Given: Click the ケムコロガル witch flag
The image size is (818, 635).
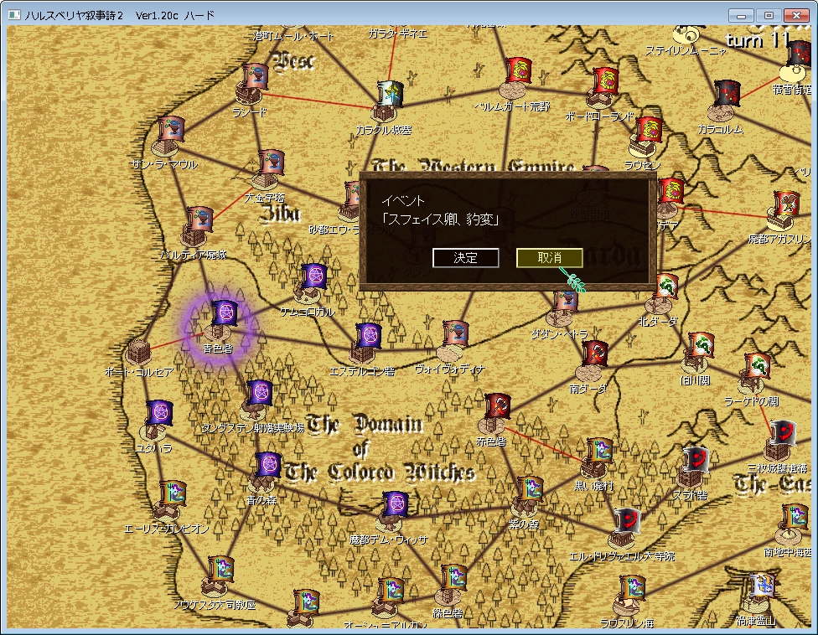Looking at the screenshot, I should [x=314, y=276].
